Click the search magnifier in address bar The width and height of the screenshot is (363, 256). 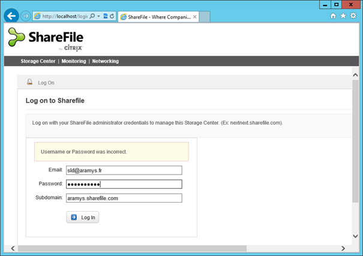coord(92,16)
